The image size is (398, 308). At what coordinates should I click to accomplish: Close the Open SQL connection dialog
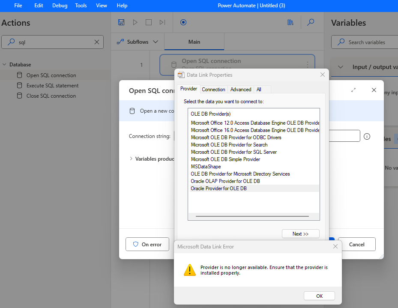374,90
